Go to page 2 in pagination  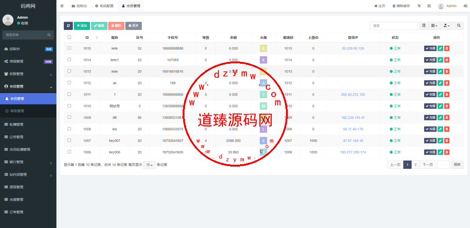coord(415,165)
